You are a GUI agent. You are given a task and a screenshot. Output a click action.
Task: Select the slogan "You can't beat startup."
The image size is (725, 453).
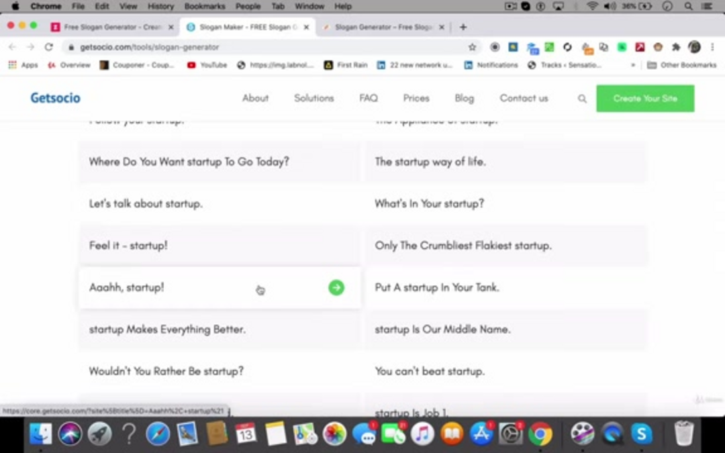(x=430, y=371)
